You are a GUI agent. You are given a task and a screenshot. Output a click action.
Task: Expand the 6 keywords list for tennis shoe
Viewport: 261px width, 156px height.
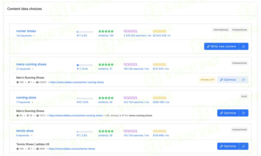pos(24,135)
